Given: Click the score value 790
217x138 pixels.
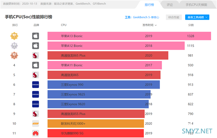Looking at the screenshot, I should point(191,114).
